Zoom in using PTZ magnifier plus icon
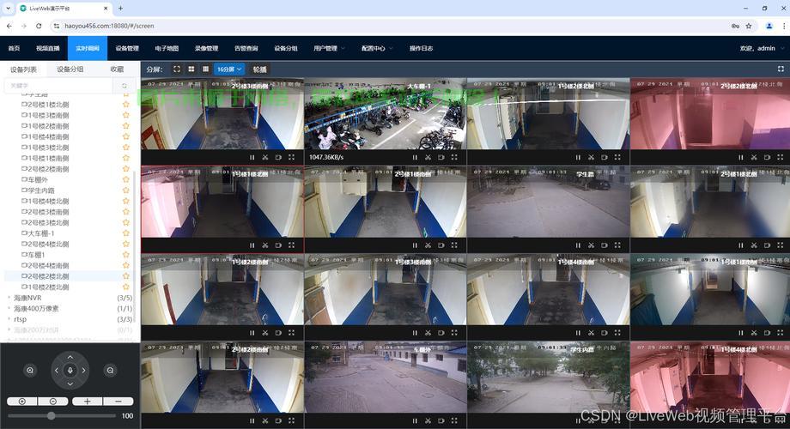 point(30,370)
